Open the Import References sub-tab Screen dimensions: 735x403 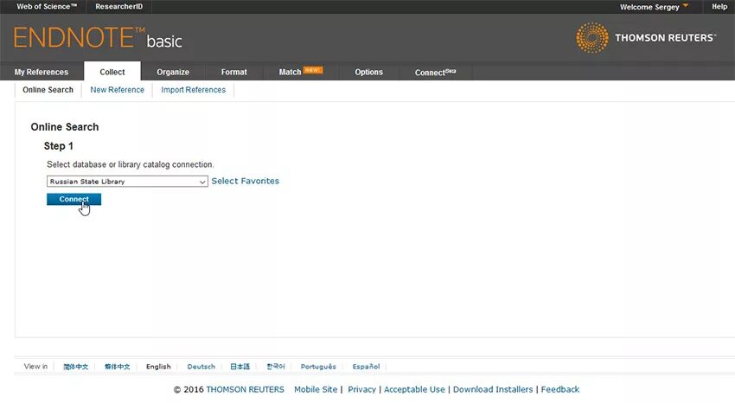click(x=193, y=89)
